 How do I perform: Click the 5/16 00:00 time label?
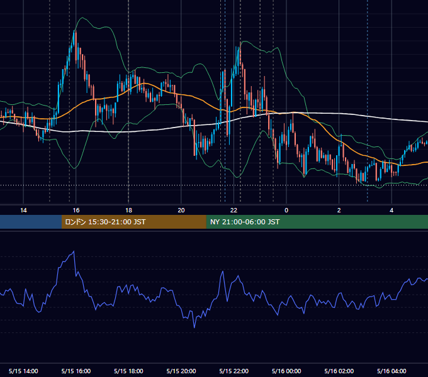[286, 371]
